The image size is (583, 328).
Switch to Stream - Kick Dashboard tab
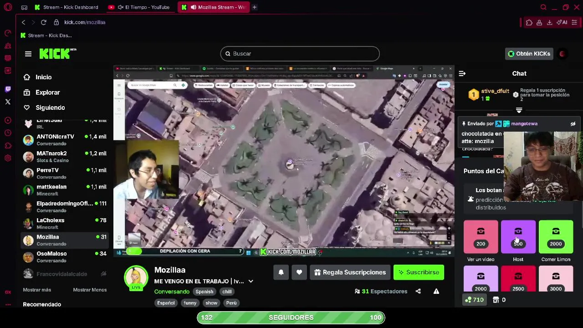pos(66,7)
